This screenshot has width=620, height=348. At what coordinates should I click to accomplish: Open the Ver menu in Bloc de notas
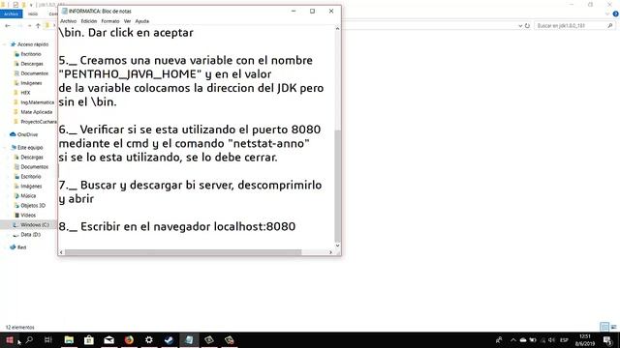(x=127, y=21)
